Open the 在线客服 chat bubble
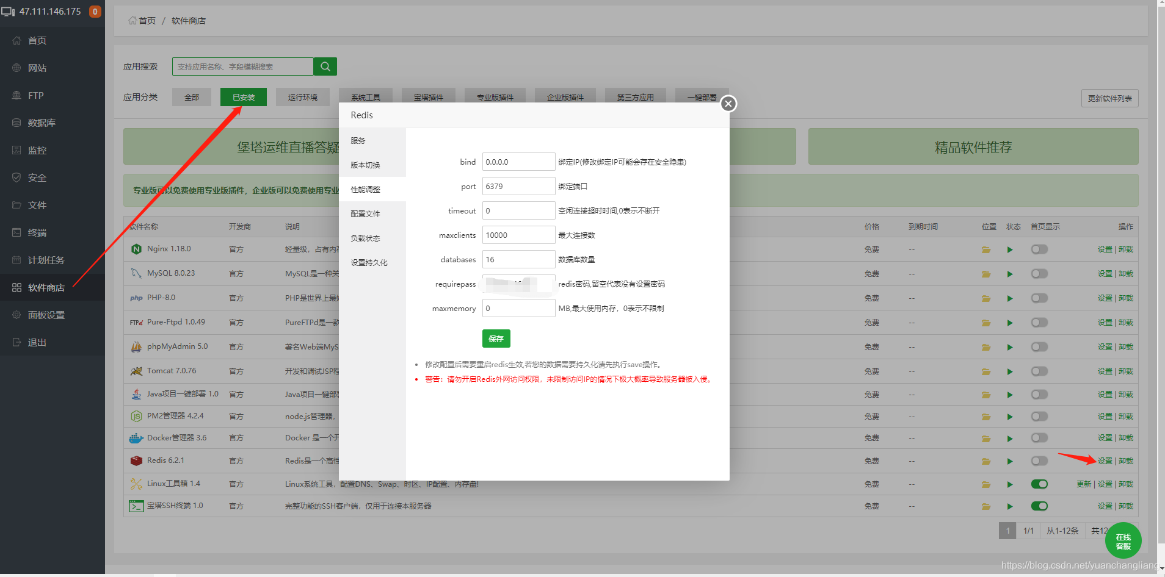This screenshot has width=1165, height=577. coord(1123,541)
